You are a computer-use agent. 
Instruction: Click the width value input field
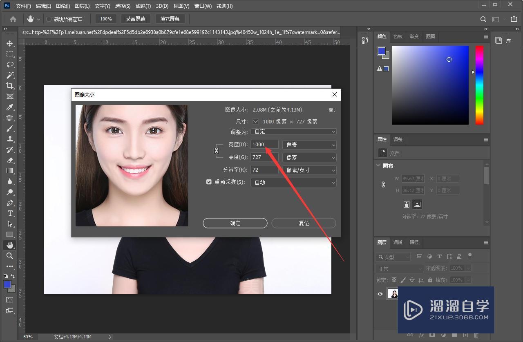click(x=264, y=144)
